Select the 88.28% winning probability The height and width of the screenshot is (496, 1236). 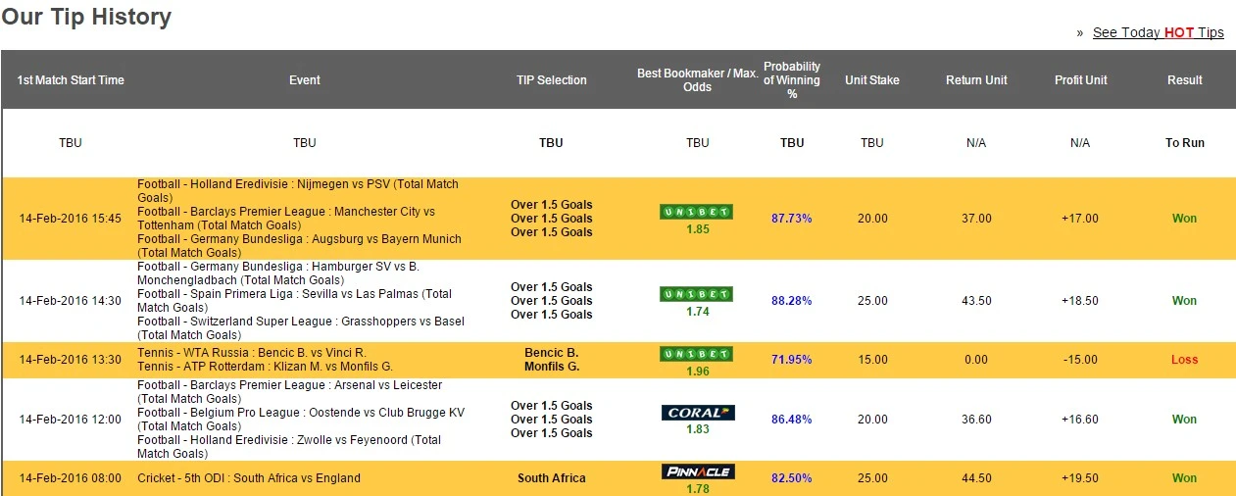coord(791,301)
